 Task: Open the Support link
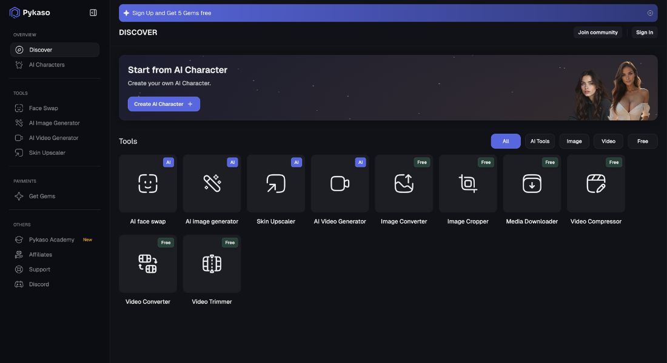click(x=55, y=269)
